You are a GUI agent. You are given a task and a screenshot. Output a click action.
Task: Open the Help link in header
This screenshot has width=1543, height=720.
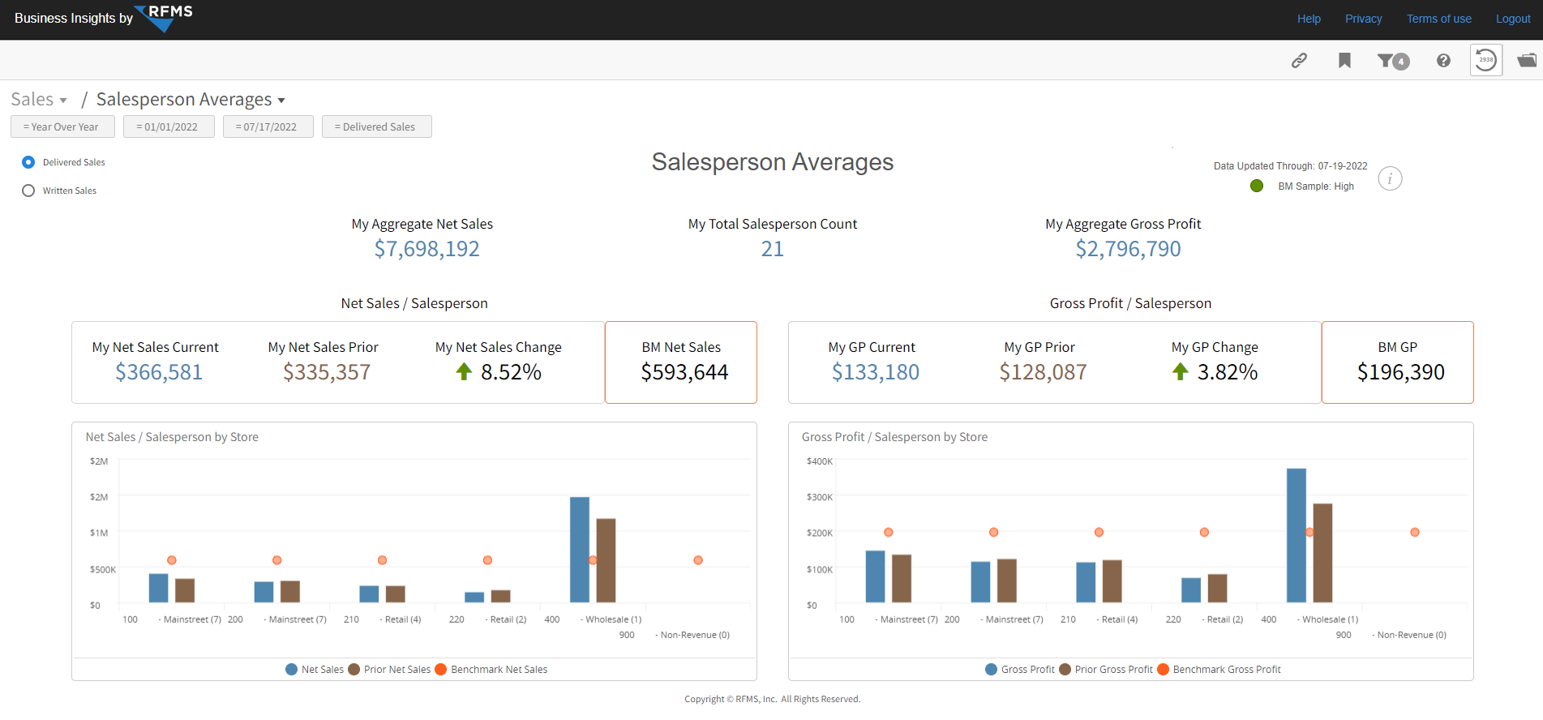1309,19
